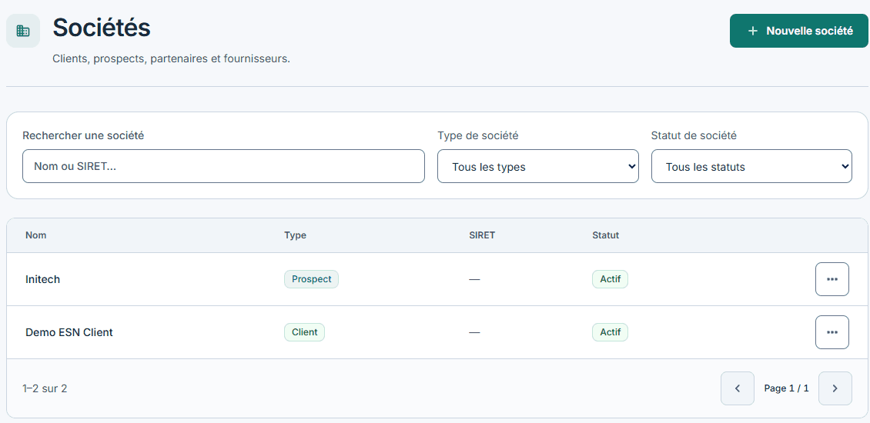Open the three-dots menu for Initech
Screen dimensions: 870x423
pos(832,279)
